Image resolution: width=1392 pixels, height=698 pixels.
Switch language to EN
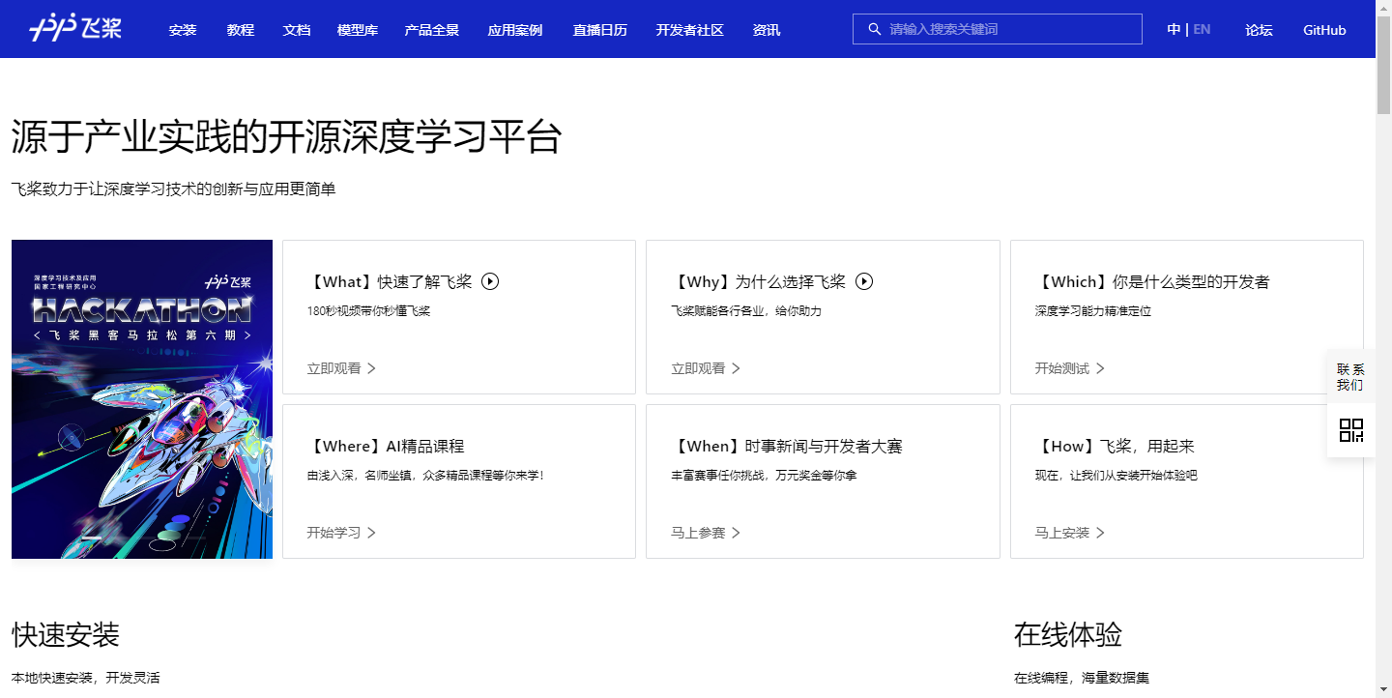pos(1202,29)
